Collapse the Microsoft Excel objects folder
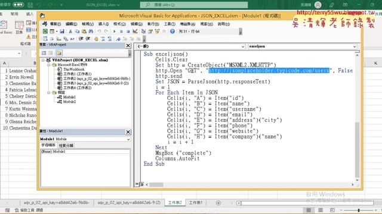 (48, 65)
